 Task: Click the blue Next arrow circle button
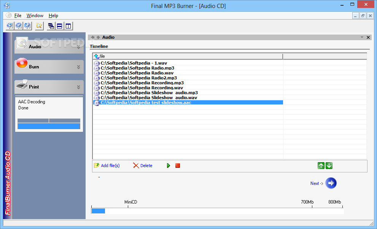[331, 183]
